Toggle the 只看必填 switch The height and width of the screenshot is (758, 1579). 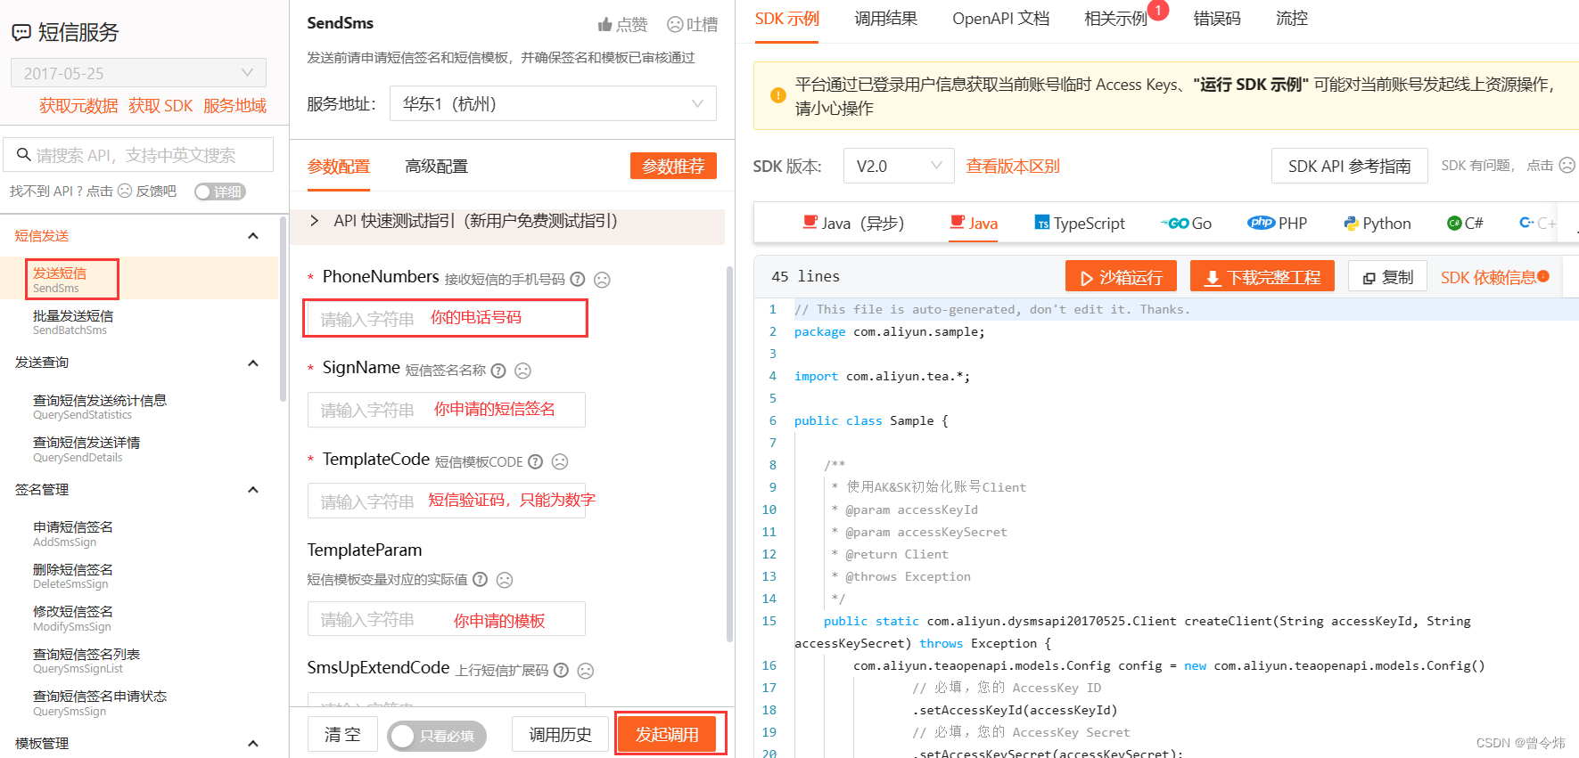tap(437, 736)
